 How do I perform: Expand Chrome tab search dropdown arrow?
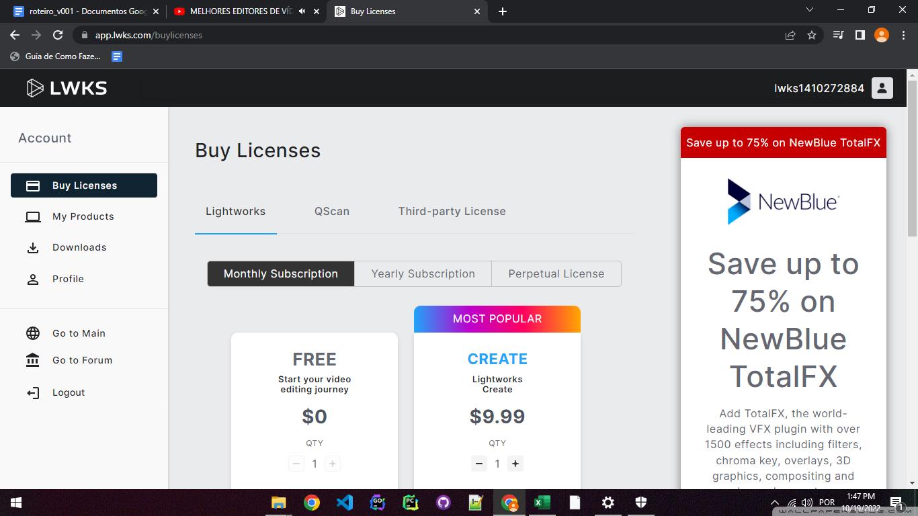point(809,10)
